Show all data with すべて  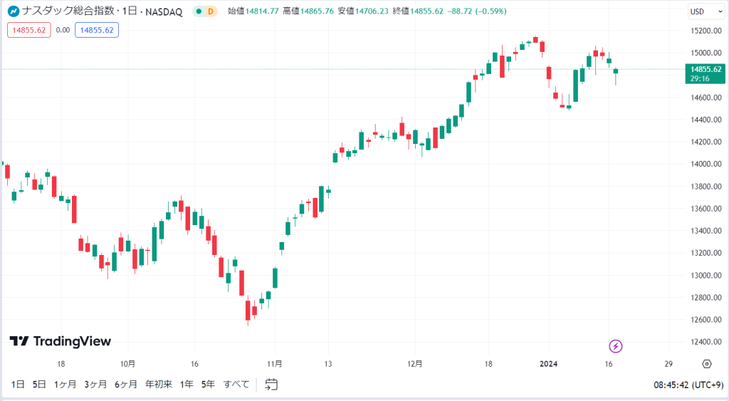click(x=236, y=384)
